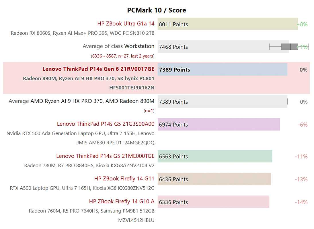314x229 pixels.
Task: Click the +8% difference value
Action: 302,24
